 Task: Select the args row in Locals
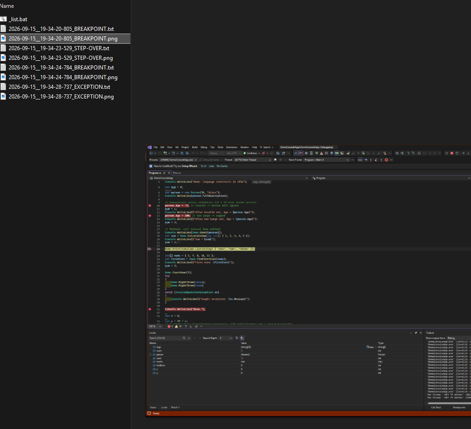[285, 347]
